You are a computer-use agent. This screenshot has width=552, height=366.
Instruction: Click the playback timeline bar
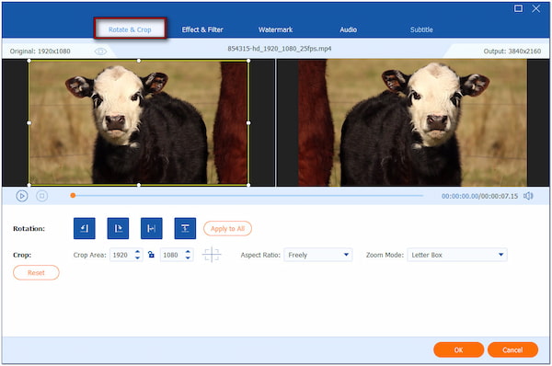coord(247,195)
